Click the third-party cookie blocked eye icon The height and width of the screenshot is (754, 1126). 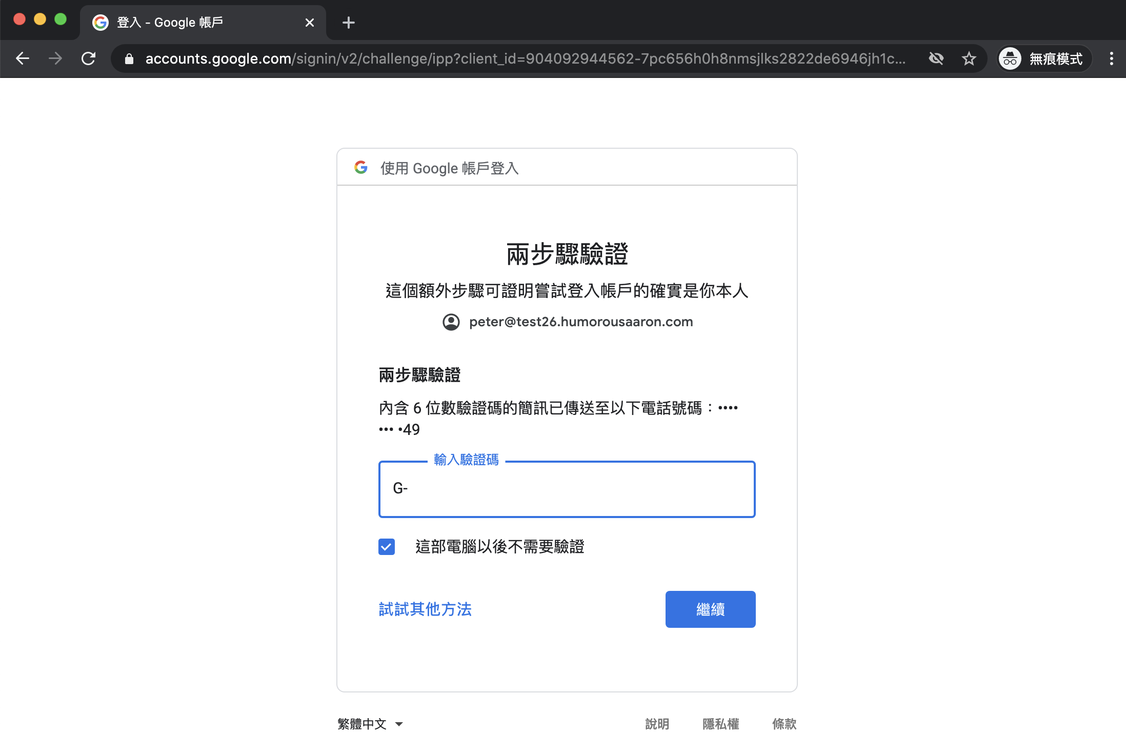pos(936,58)
